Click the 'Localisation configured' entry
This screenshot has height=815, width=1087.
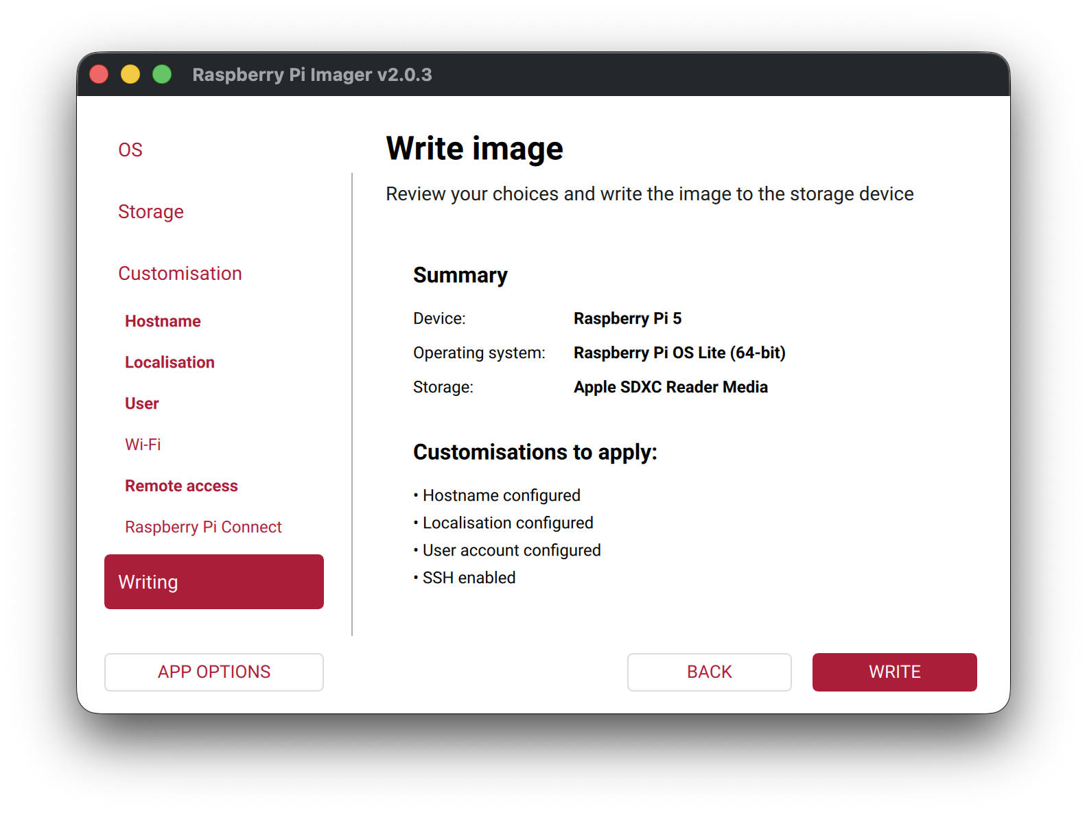508,523
